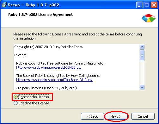Open the ruby-lang.org LICENSE.txt link
The image size is (159, 124).
(49, 67)
